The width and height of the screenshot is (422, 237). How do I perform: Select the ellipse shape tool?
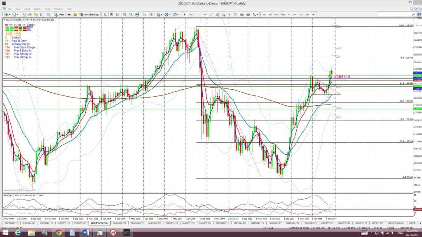(x=248, y=14)
